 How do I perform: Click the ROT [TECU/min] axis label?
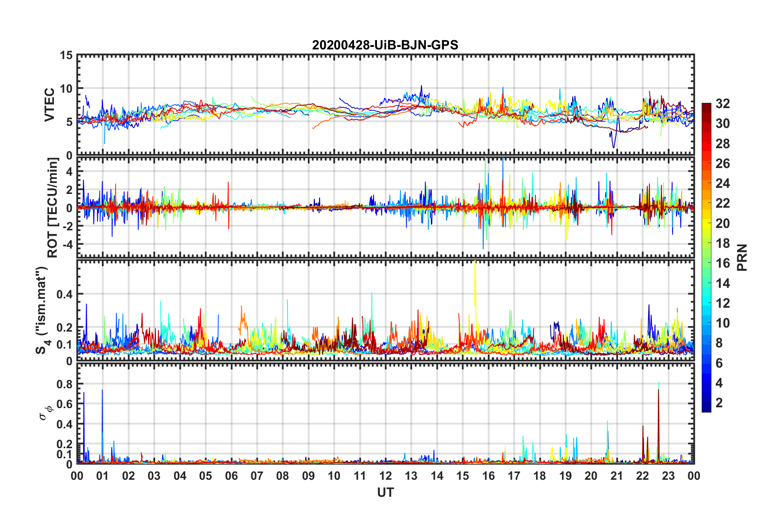pos(52,208)
